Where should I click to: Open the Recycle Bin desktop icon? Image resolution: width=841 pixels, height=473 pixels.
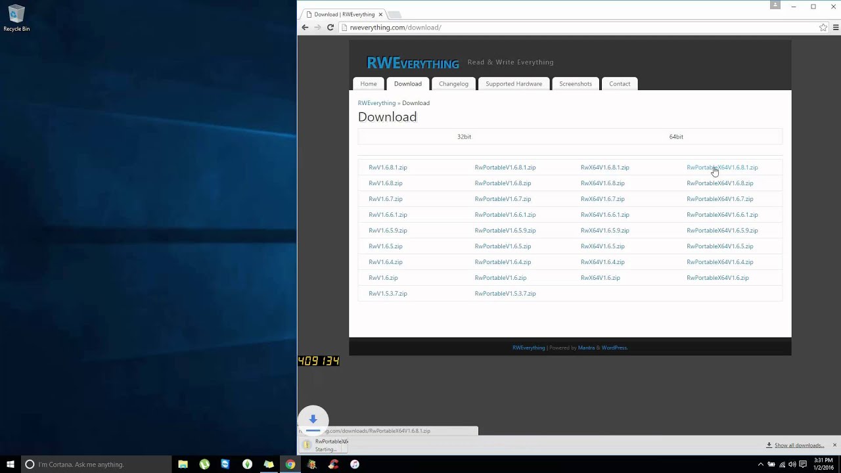coord(16,18)
